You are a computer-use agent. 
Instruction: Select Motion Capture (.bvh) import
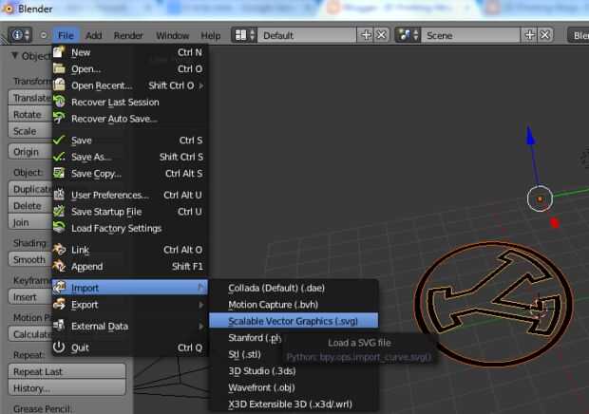pos(294,305)
